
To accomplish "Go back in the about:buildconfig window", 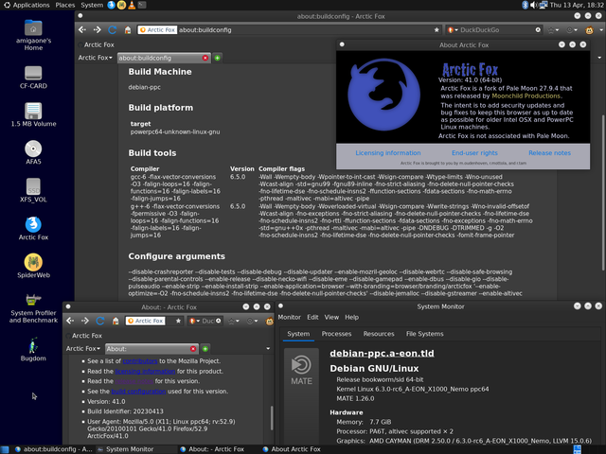I will 82,29.
